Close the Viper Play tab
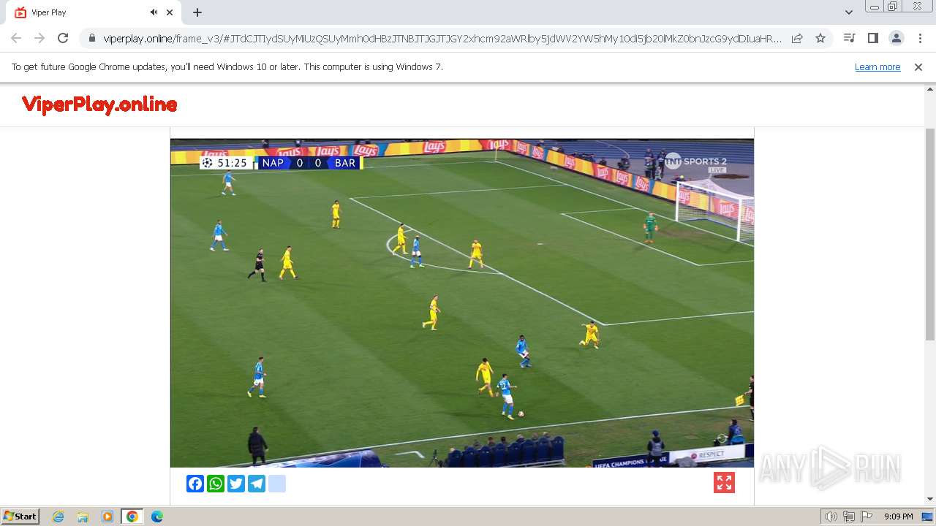This screenshot has height=526, width=936. tap(170, 12)
